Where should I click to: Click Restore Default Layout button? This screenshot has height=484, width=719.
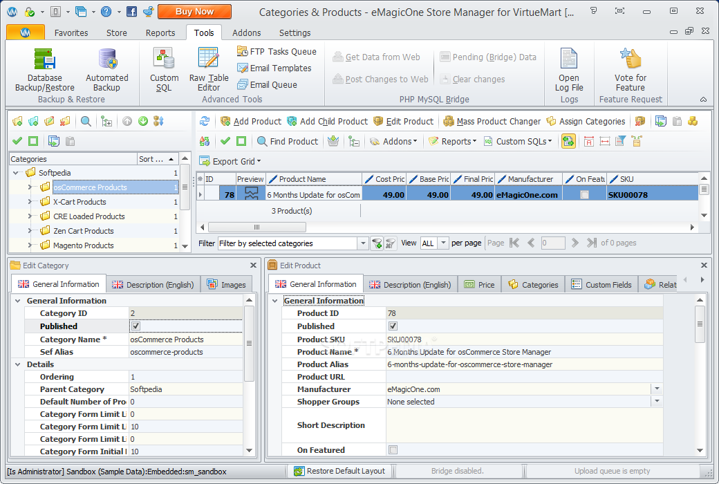click(339, 471)
